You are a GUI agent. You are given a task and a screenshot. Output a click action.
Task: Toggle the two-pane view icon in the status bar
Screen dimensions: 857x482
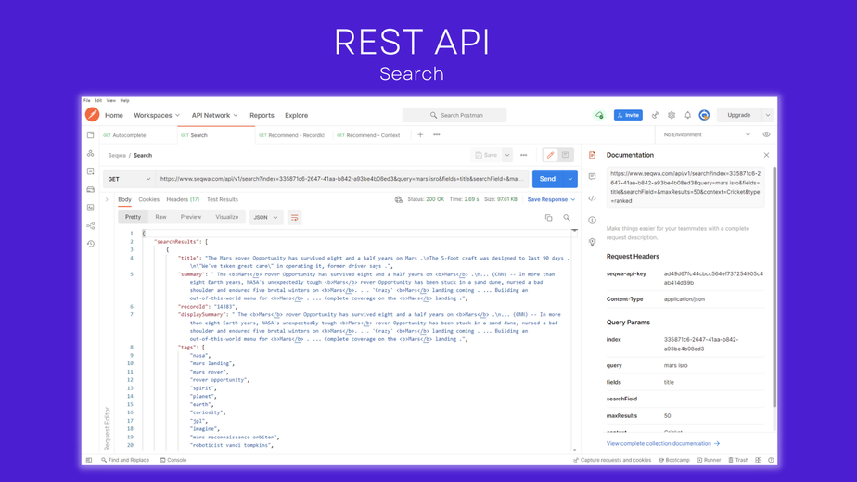(x=758, y=460)
